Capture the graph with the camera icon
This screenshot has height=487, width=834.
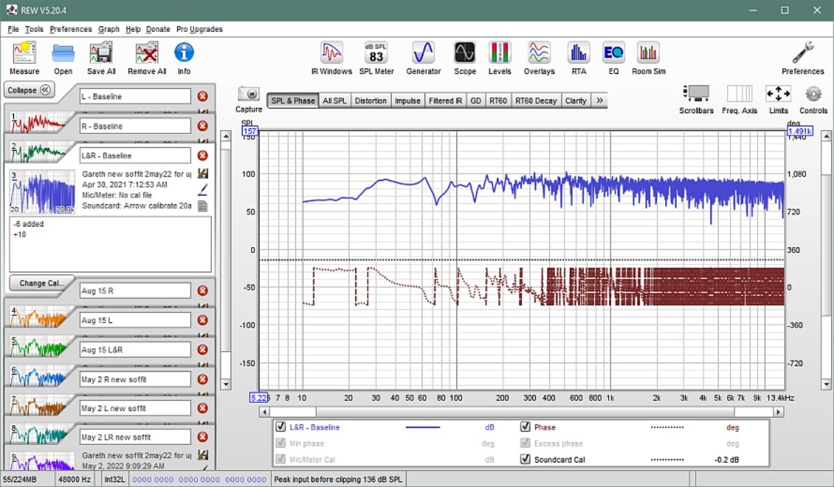pyautogui.click(x=249, y=94)
